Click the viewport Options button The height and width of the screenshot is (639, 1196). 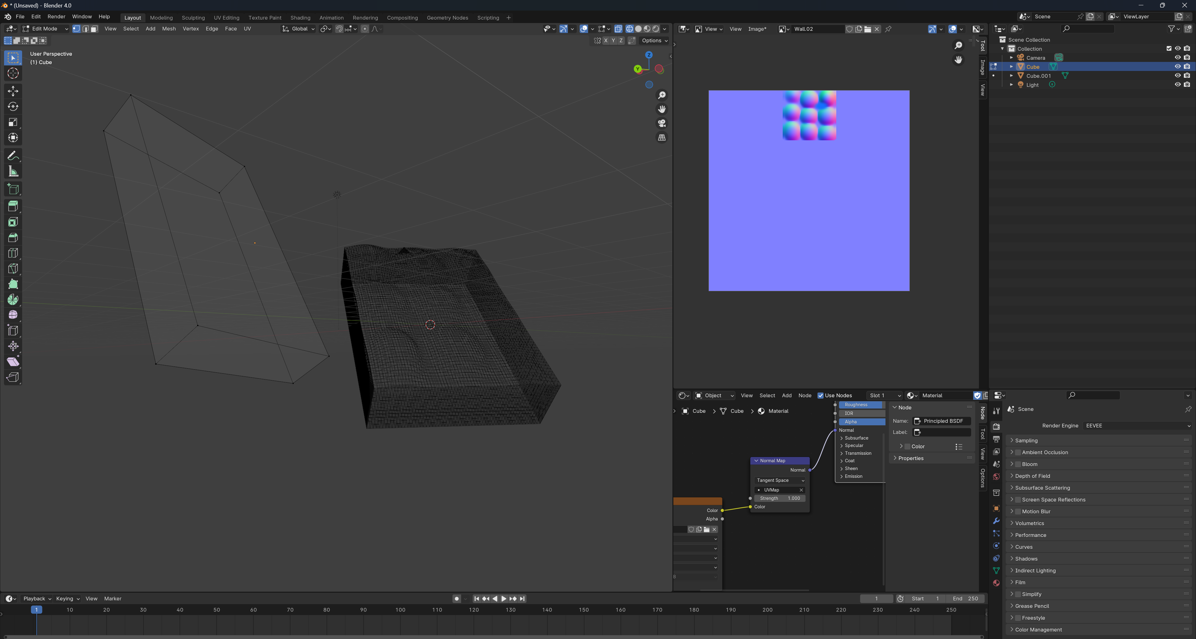coord(654,41)
